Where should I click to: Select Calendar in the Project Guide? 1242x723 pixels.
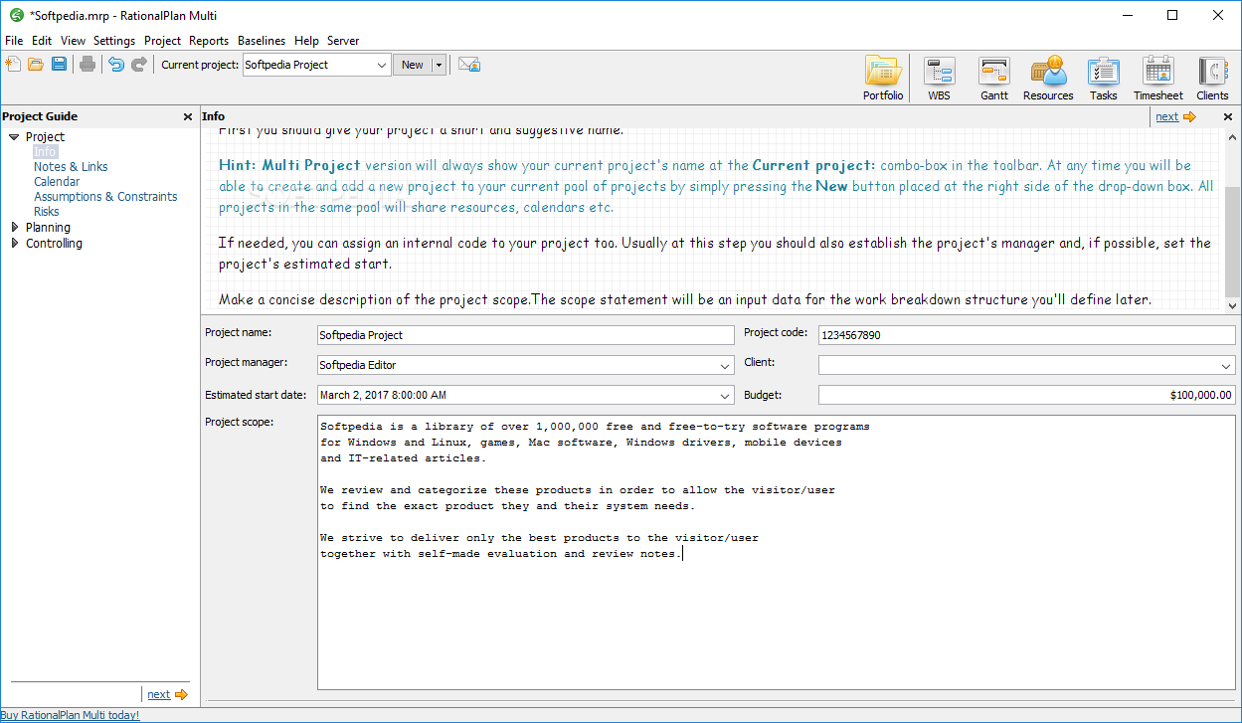coord(57,182)
